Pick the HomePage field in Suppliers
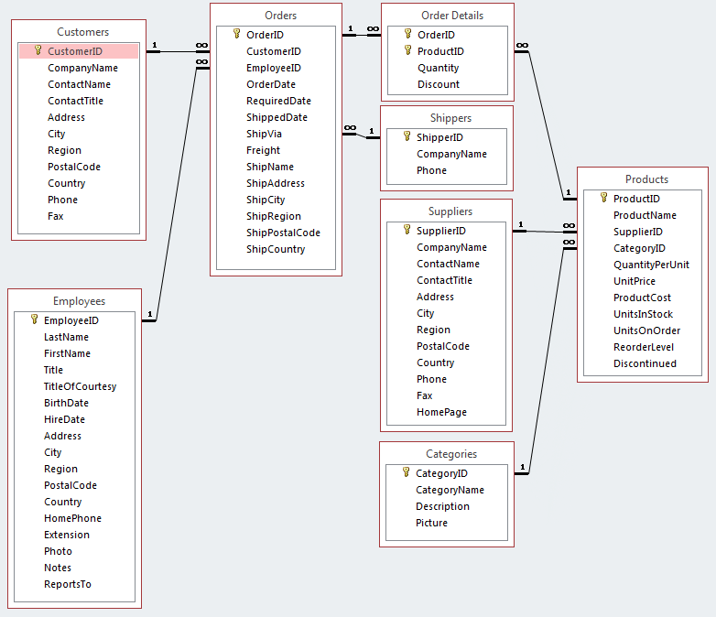Viewport: 716px width, 617px height. pos(441,412)
